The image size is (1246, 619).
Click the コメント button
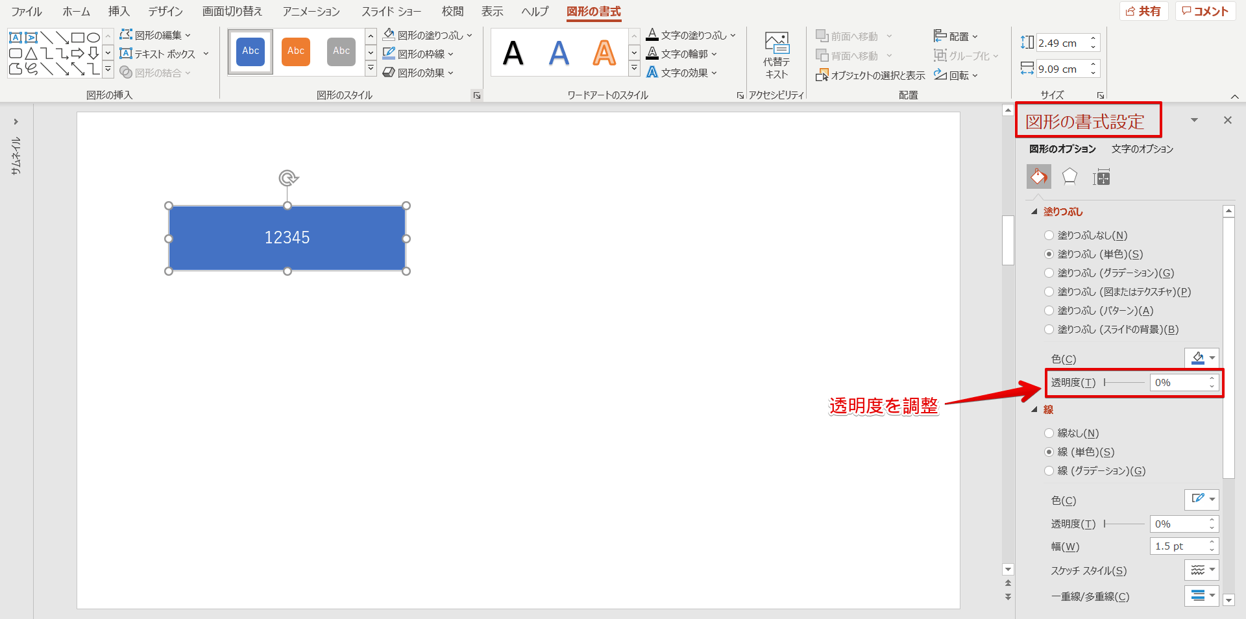(x=1205, y=11)
